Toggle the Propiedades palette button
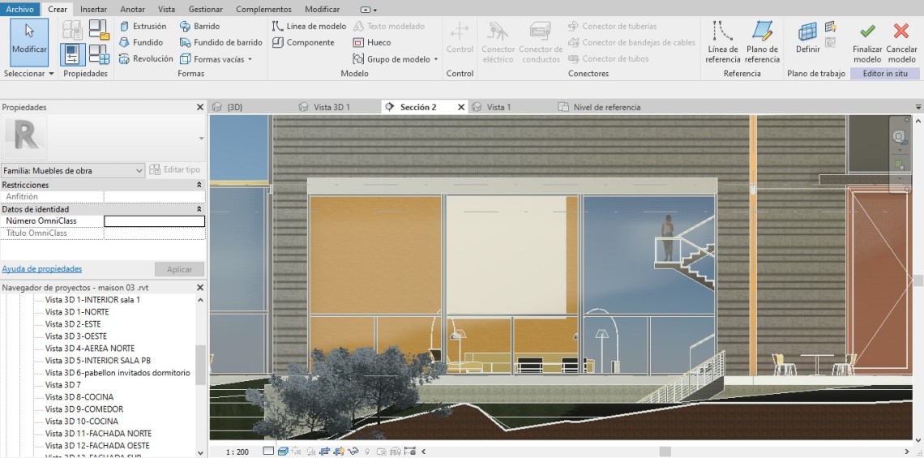924x458 pixels. pos(73,54)
